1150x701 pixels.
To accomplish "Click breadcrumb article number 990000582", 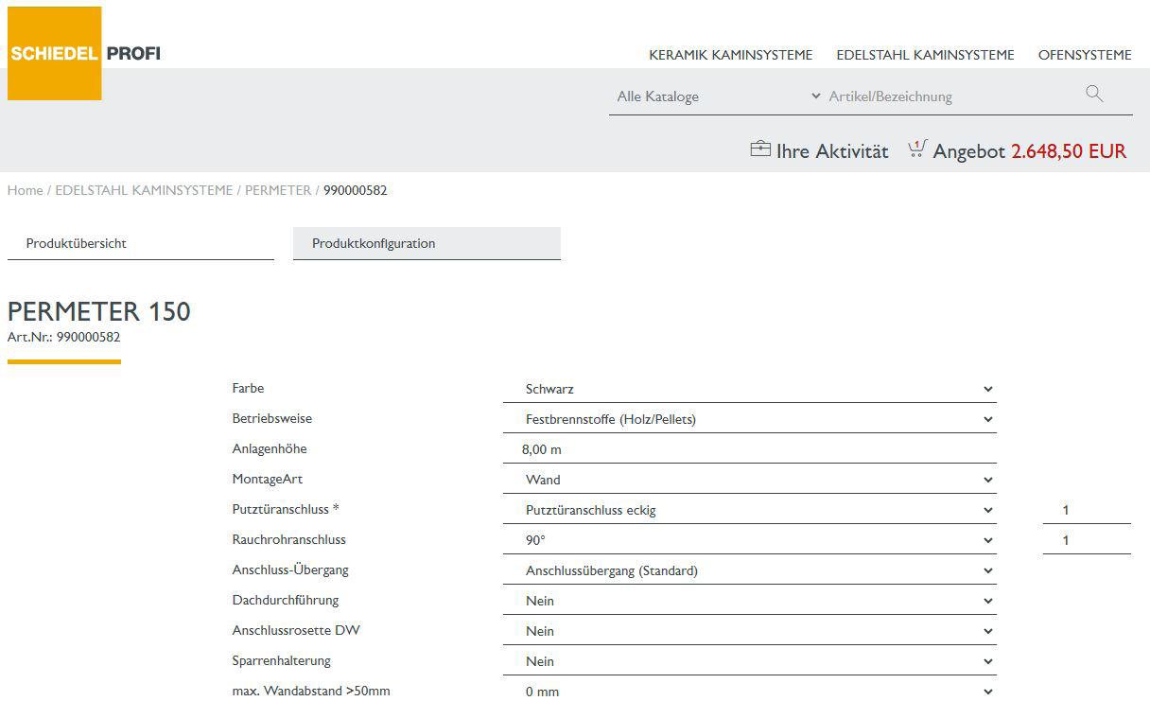I will [356, 190].
